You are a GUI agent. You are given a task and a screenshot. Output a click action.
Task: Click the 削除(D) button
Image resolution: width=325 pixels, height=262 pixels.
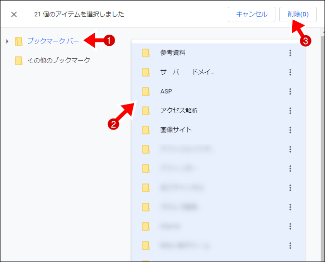298,14
